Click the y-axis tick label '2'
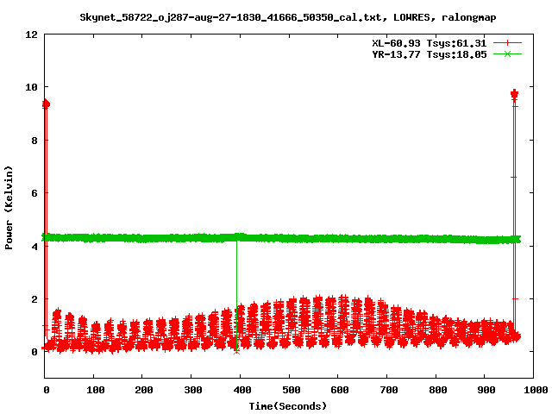 click(34, 299)
